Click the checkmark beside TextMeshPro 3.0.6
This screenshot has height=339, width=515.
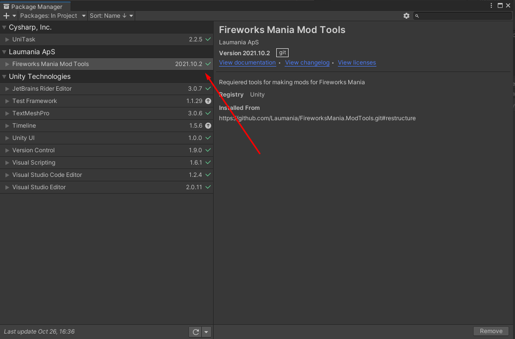[208, 113]
